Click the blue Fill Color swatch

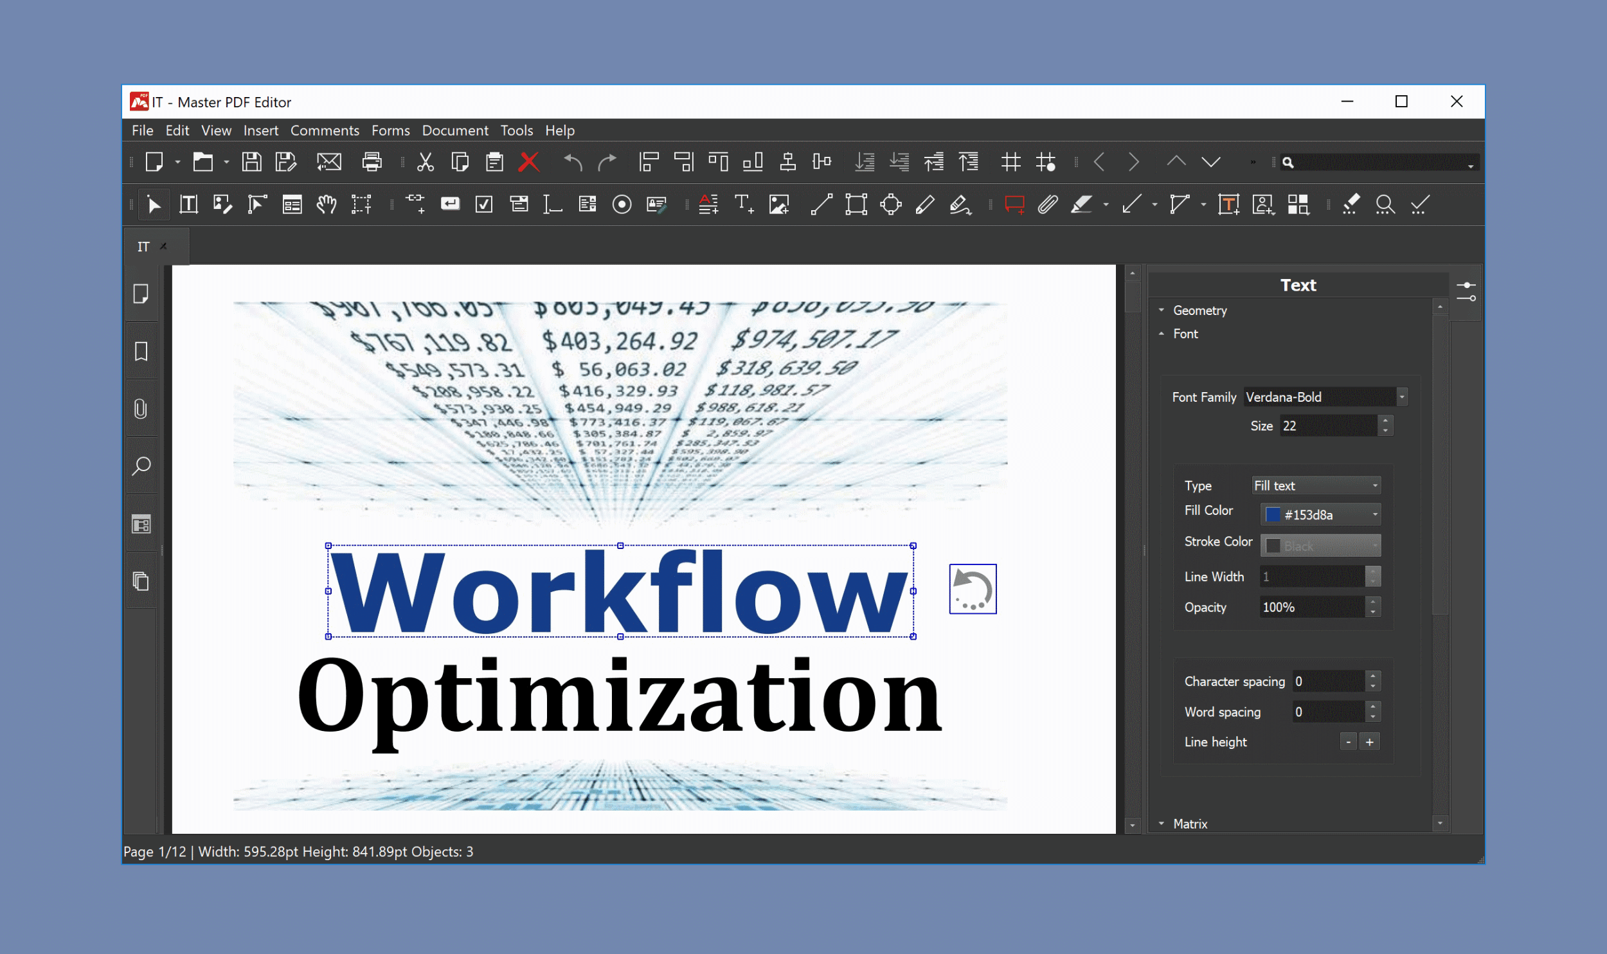coord(1273,515)
